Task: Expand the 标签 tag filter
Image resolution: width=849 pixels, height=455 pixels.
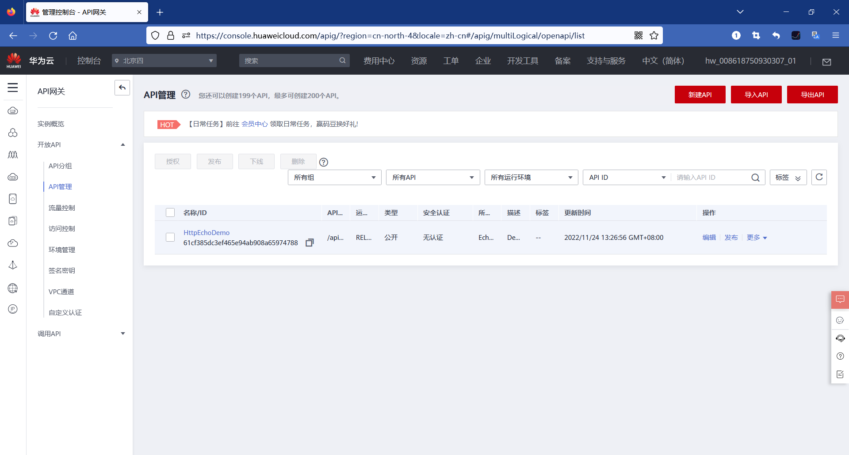Action: (x=788, y=178)
